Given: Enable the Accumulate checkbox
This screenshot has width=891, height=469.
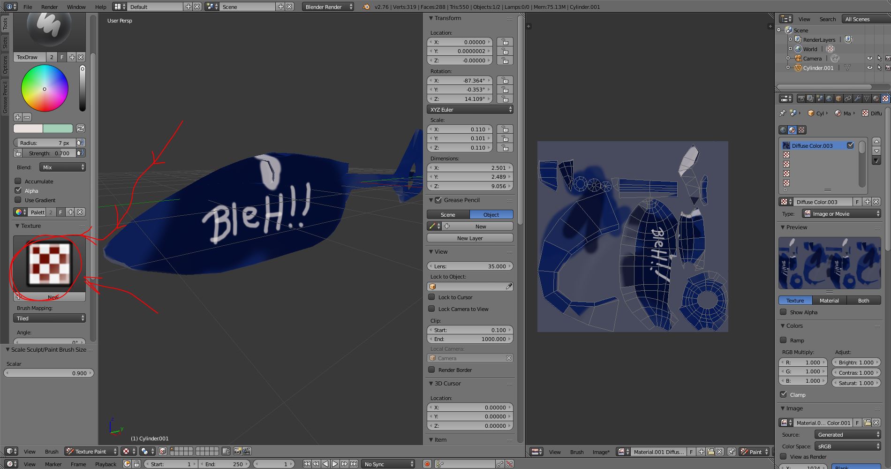Looking at the screenshot, I should tap(18, 181).
